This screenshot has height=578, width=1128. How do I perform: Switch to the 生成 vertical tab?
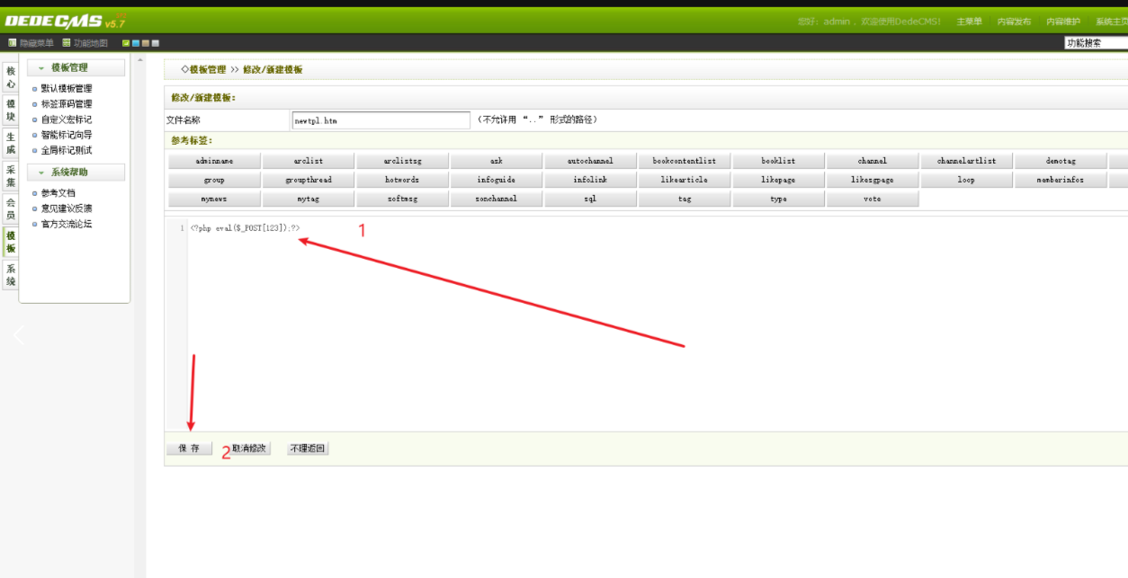11,143
